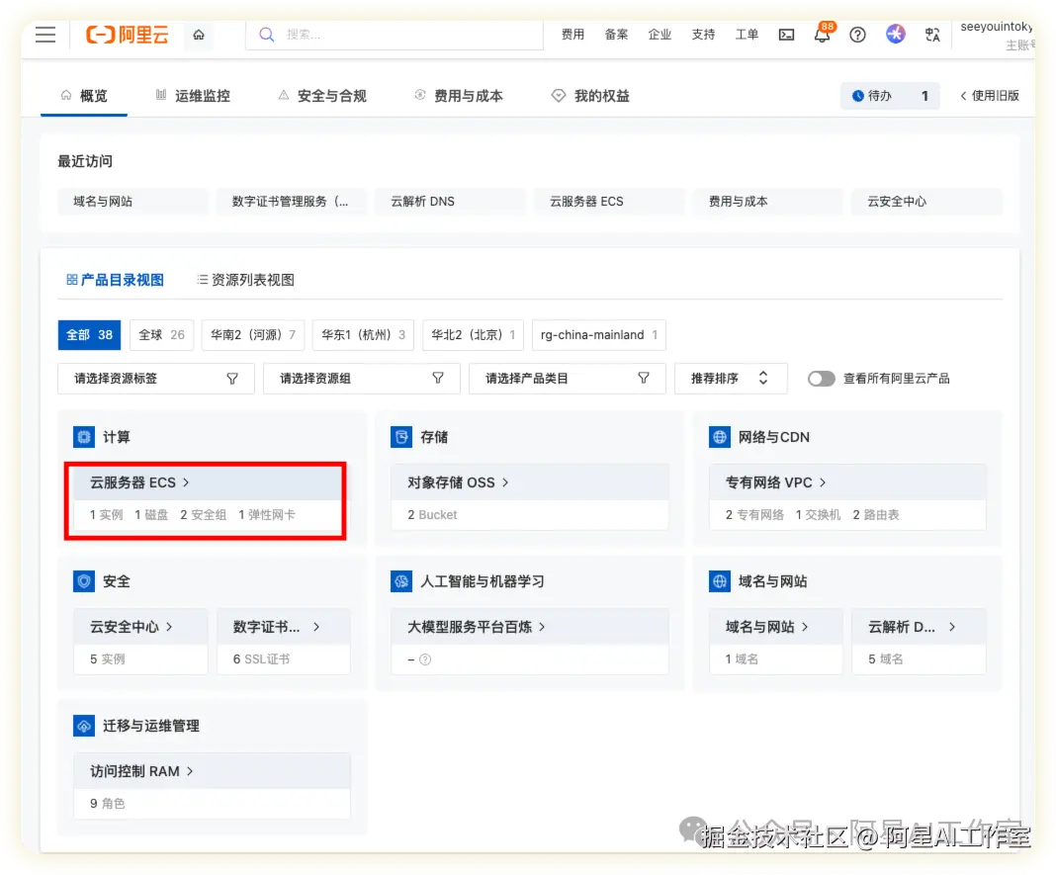Switch to 资源列表视图 tab

click(x=245, y=280)
